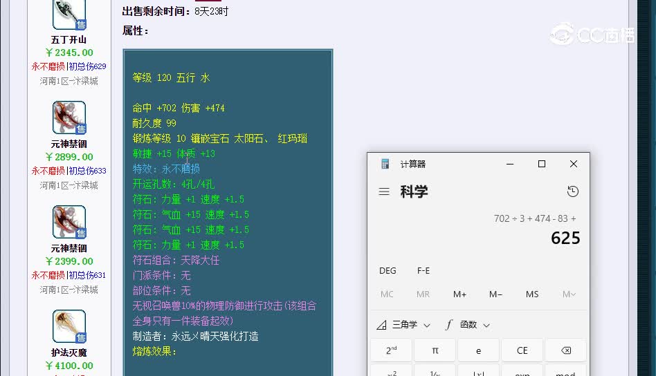Image resolution: width=656 pixels, height=376 pixels.
Task: Click the ￥2899.00 元神禁锢 item icon
Action: click(x=69, y=117)
